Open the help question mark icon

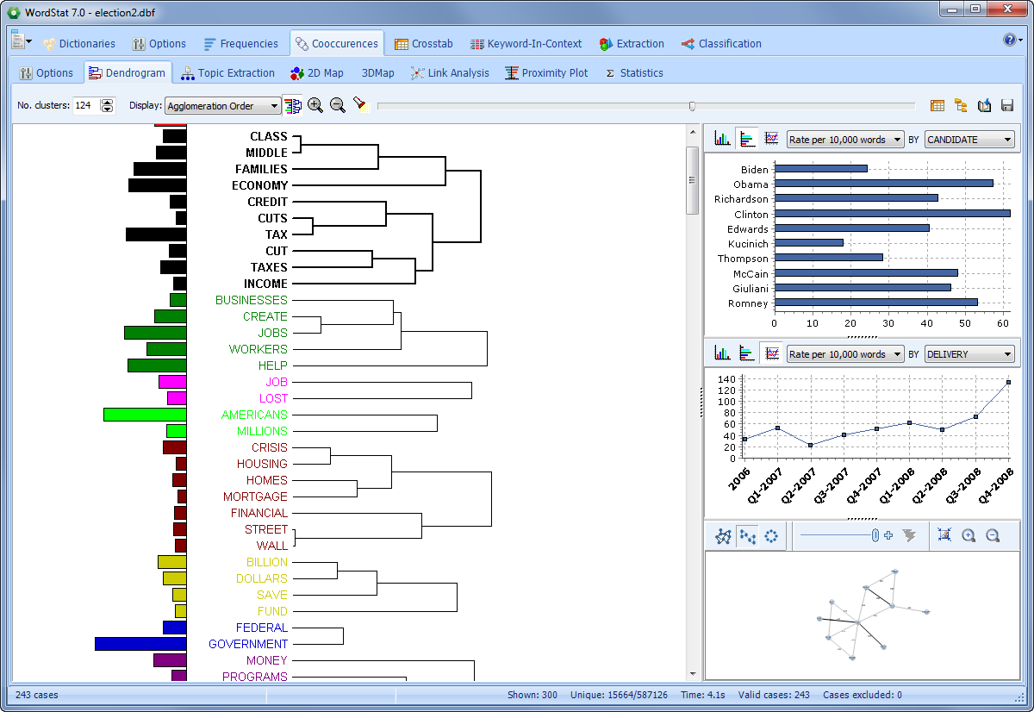click(x=1009, y=41)
